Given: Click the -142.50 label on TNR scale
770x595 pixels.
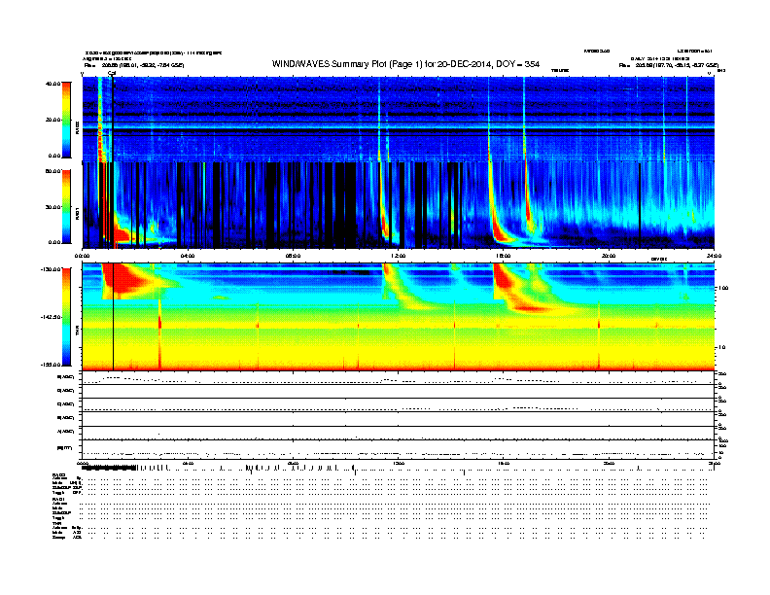Looking at the screenshot, I should [x=51, y=317].
